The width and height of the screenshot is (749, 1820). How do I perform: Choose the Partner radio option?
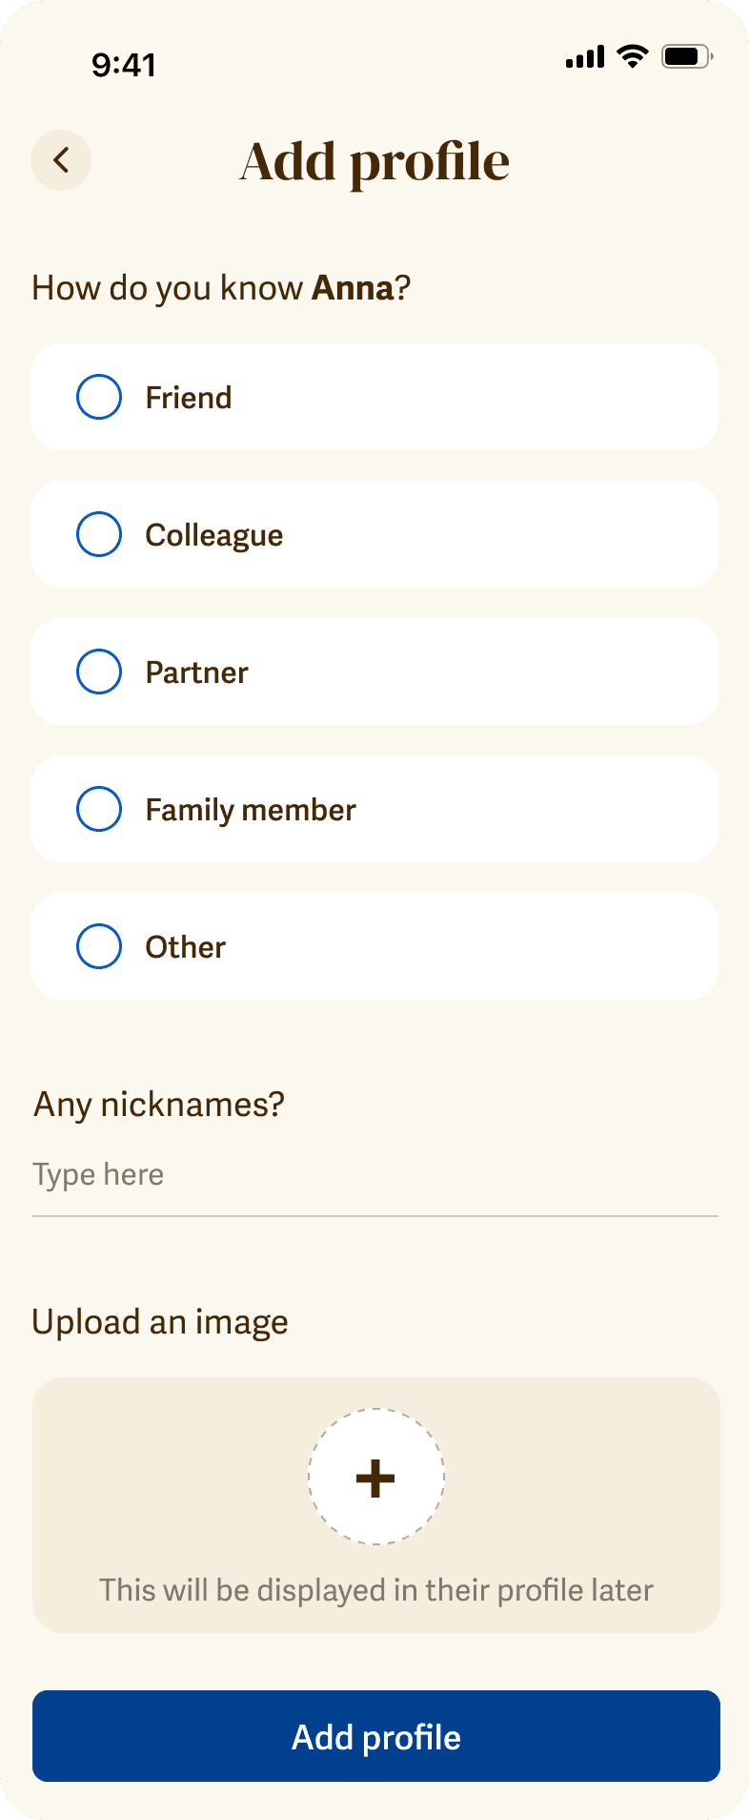click(99, 672)
